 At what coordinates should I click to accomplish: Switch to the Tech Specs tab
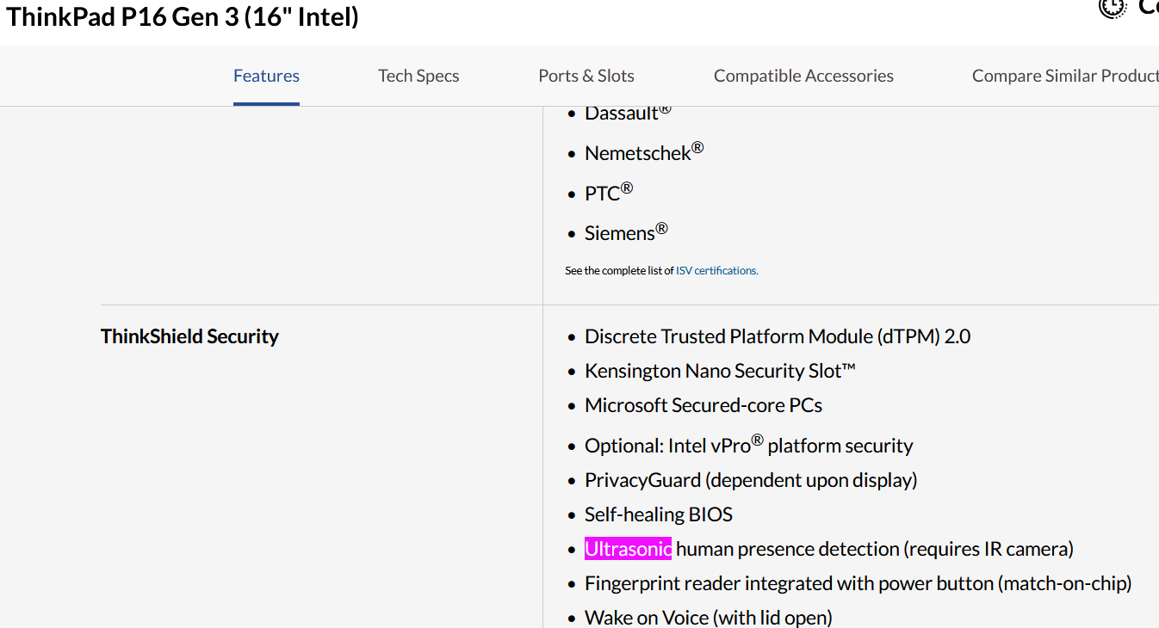418,76
